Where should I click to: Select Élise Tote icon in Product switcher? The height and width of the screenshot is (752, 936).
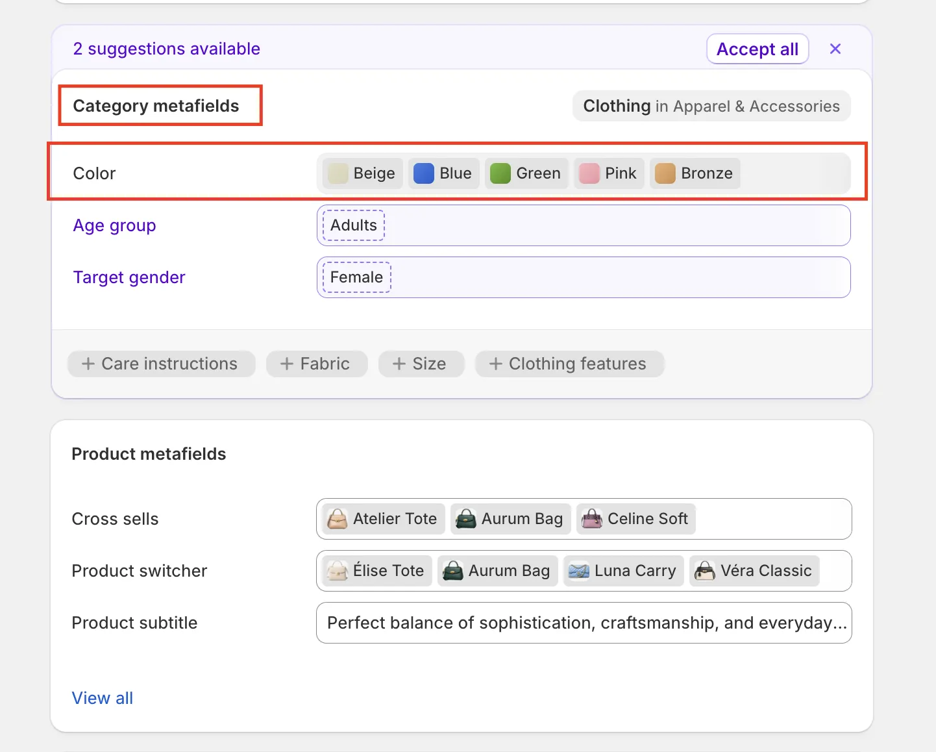[x=338, y=571]
